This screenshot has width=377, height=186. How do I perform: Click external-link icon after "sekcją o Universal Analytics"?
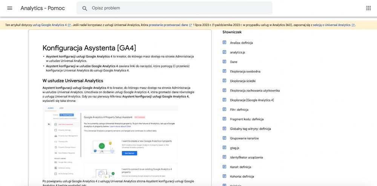coord(353,25)
